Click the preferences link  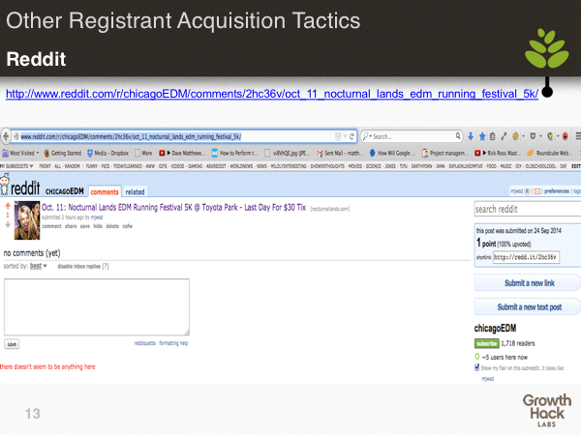pyautogui.click(x=557, y=191)
